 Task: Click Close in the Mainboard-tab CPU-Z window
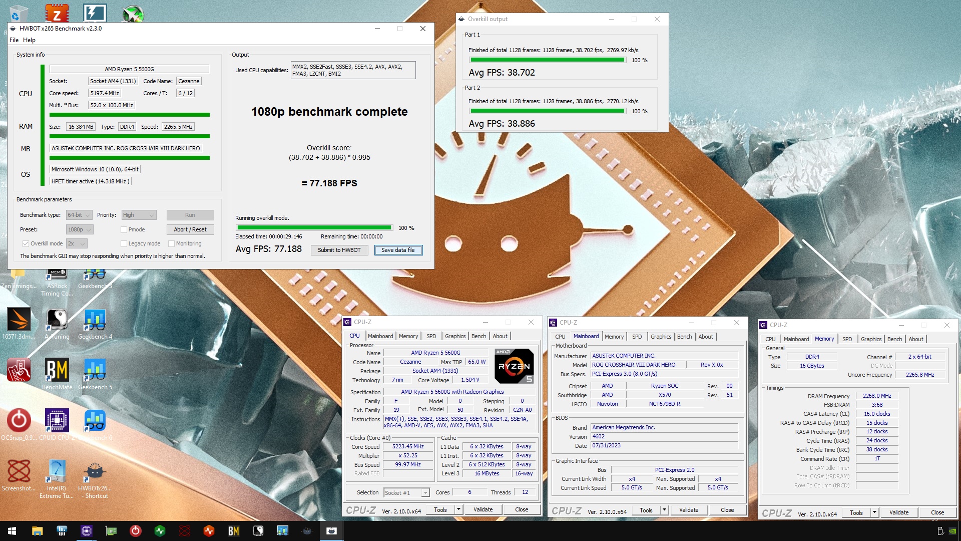[727, 510]
